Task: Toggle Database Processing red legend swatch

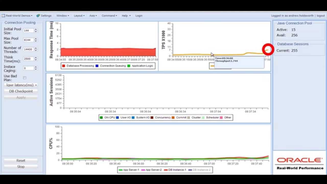Action: click(x=64, y=66)
